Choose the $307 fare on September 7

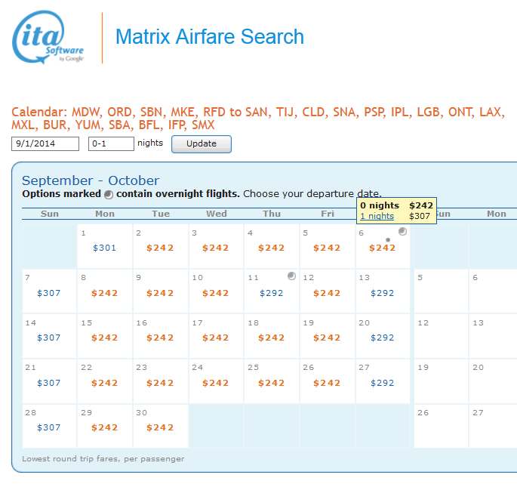coord(48,293)
